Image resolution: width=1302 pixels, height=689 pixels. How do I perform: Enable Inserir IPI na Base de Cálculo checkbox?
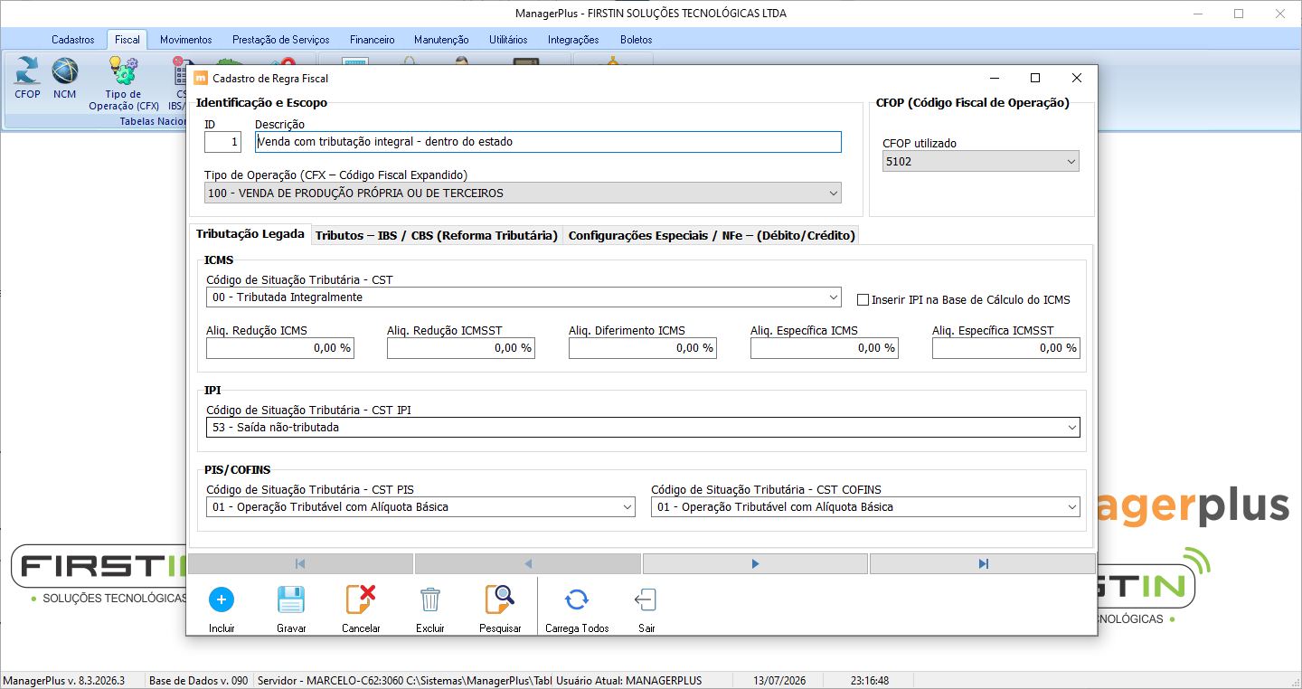point(863,299)
